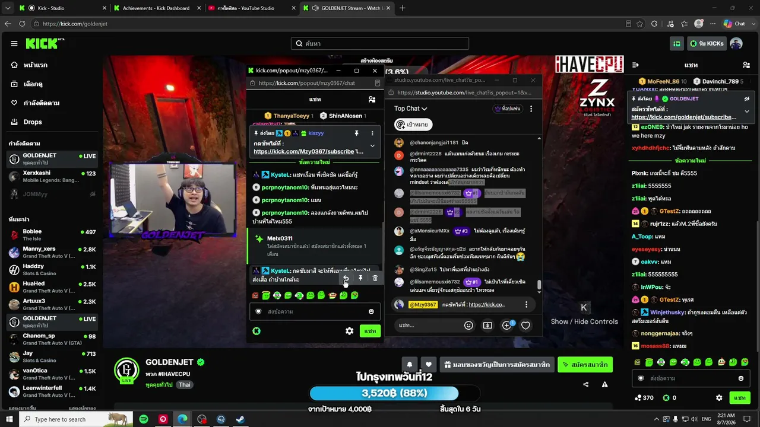Reply to KysteL's hovered message
Image resolution: width=760 pixels, height=427 pixels.
point(346,278)
